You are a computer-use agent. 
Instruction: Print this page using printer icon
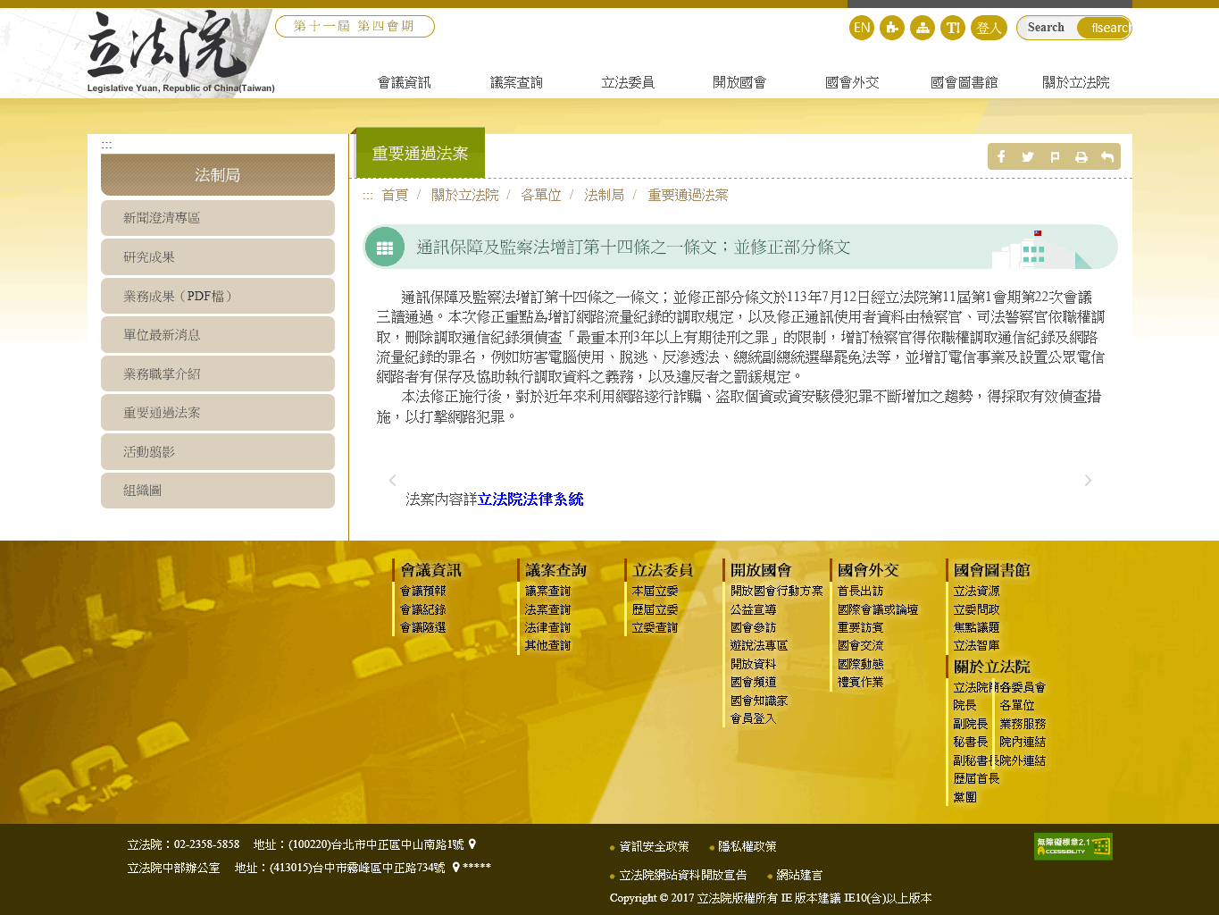(1081, 157)
